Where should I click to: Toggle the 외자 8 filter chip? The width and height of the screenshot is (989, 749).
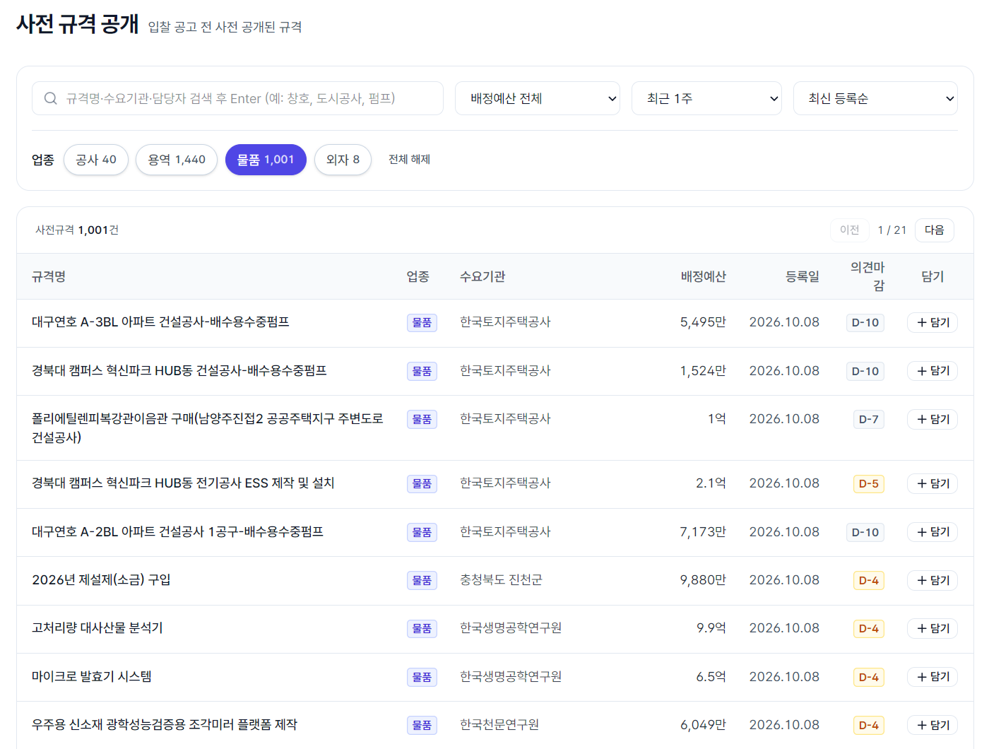coord(343,160)
